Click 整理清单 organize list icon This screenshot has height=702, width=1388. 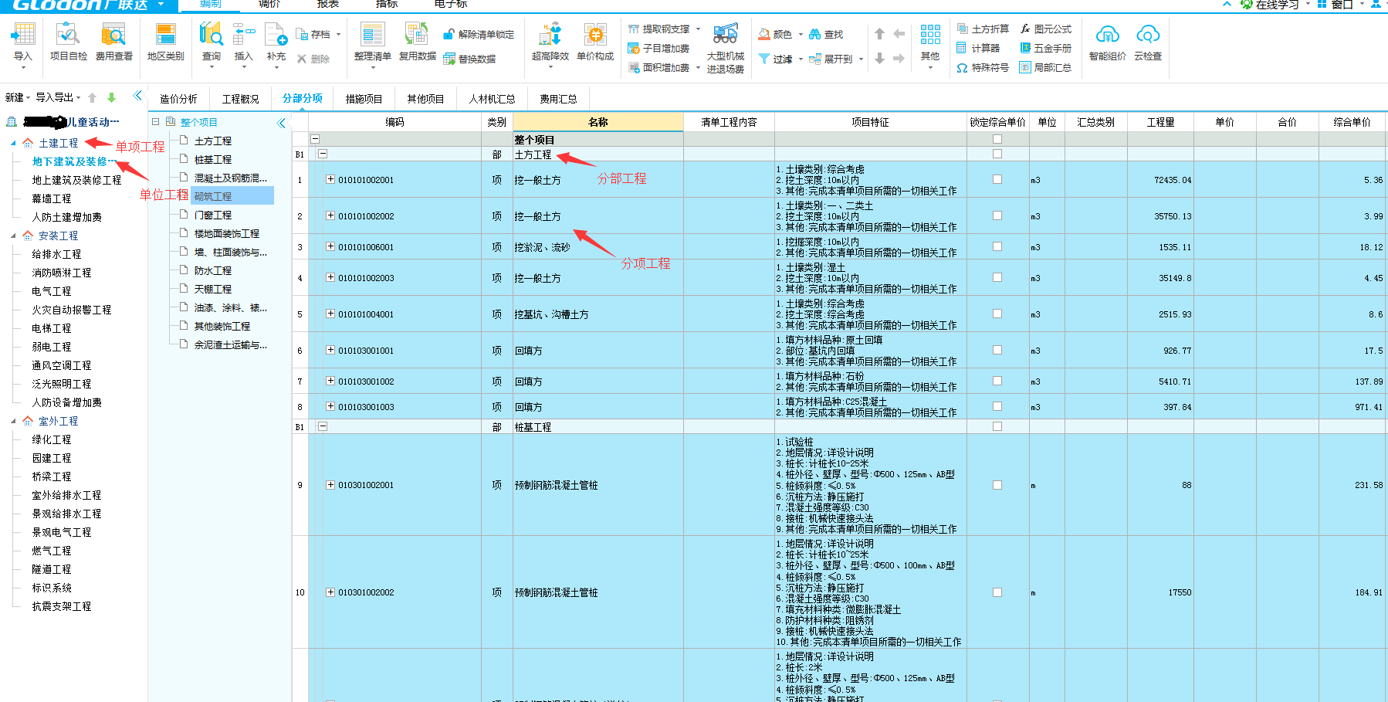[372, 35]
